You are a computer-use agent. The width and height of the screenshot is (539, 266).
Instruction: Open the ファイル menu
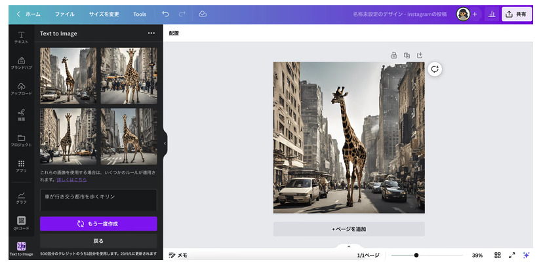point(64,14)
